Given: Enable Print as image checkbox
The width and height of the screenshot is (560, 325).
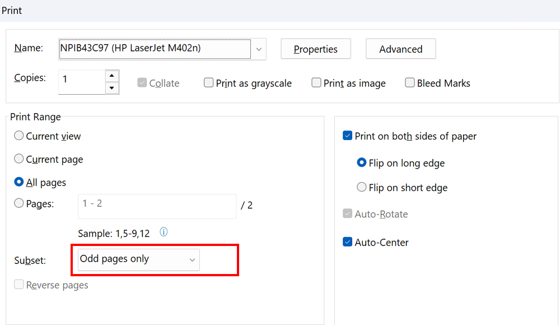Looking at the screenshot, I should point(316,83).
